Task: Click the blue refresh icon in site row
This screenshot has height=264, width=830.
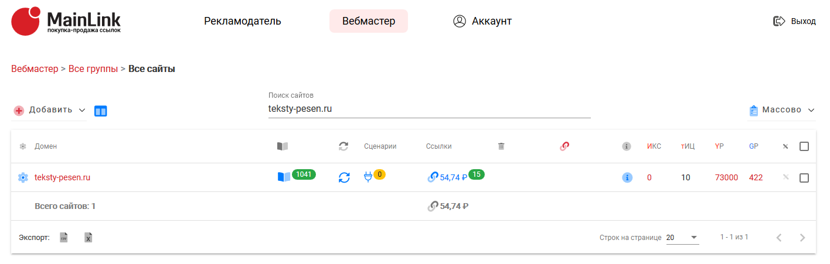Action: coord(344,177)
